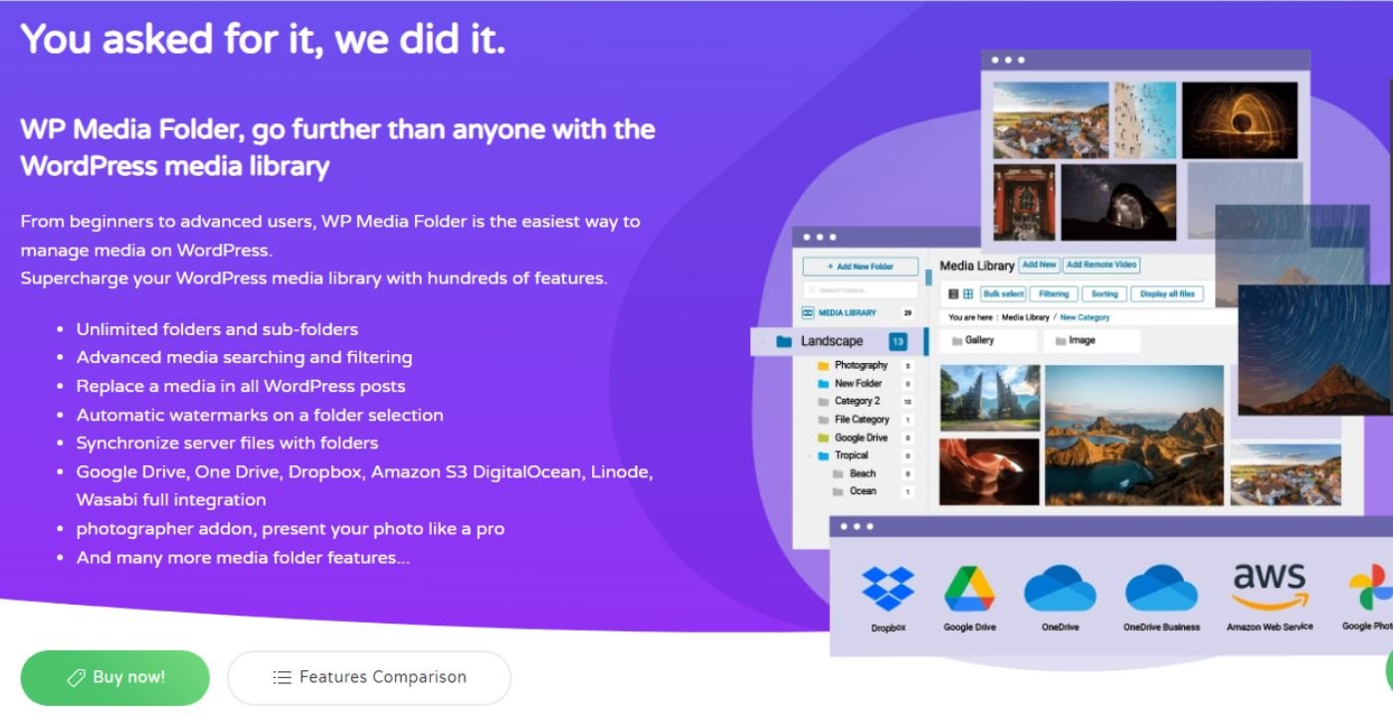The width and height of the screenshot is (1393, 716).
Task: Click the Add New media button
Action: [1039, 266]
